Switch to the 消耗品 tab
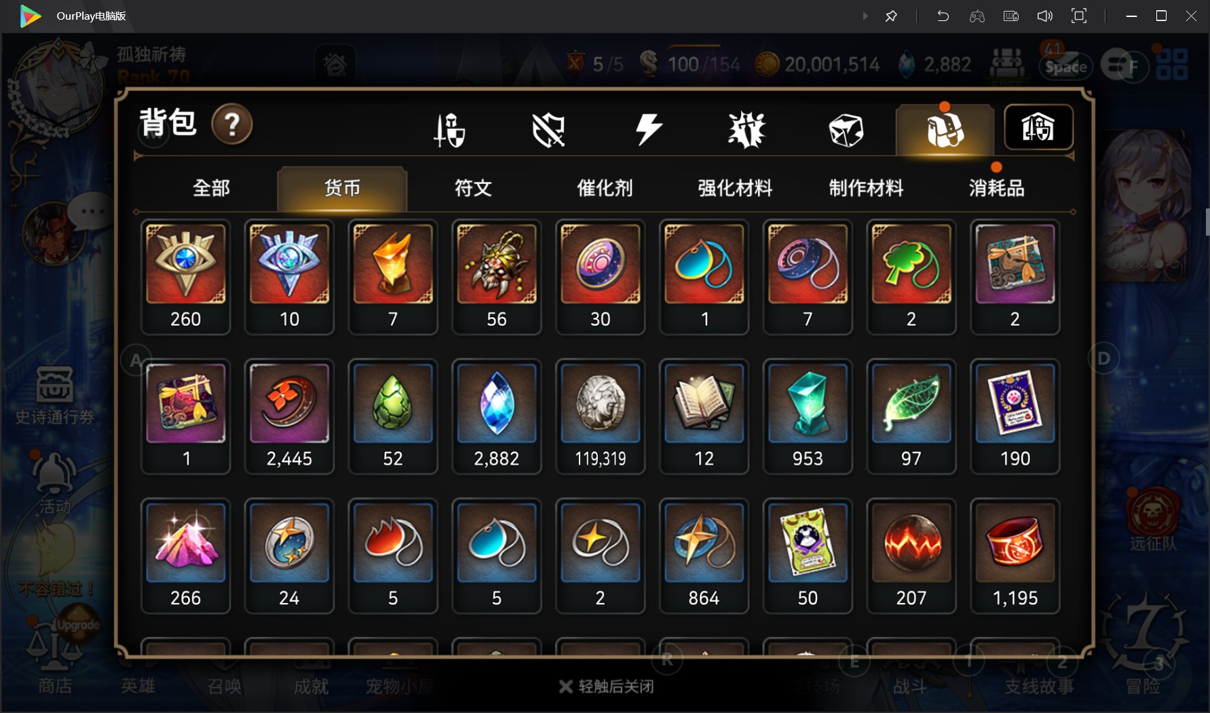 996,188
